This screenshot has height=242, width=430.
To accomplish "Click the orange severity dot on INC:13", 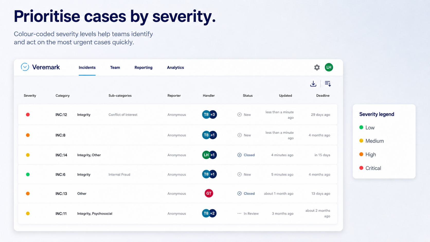I will (x=28, y=193).
